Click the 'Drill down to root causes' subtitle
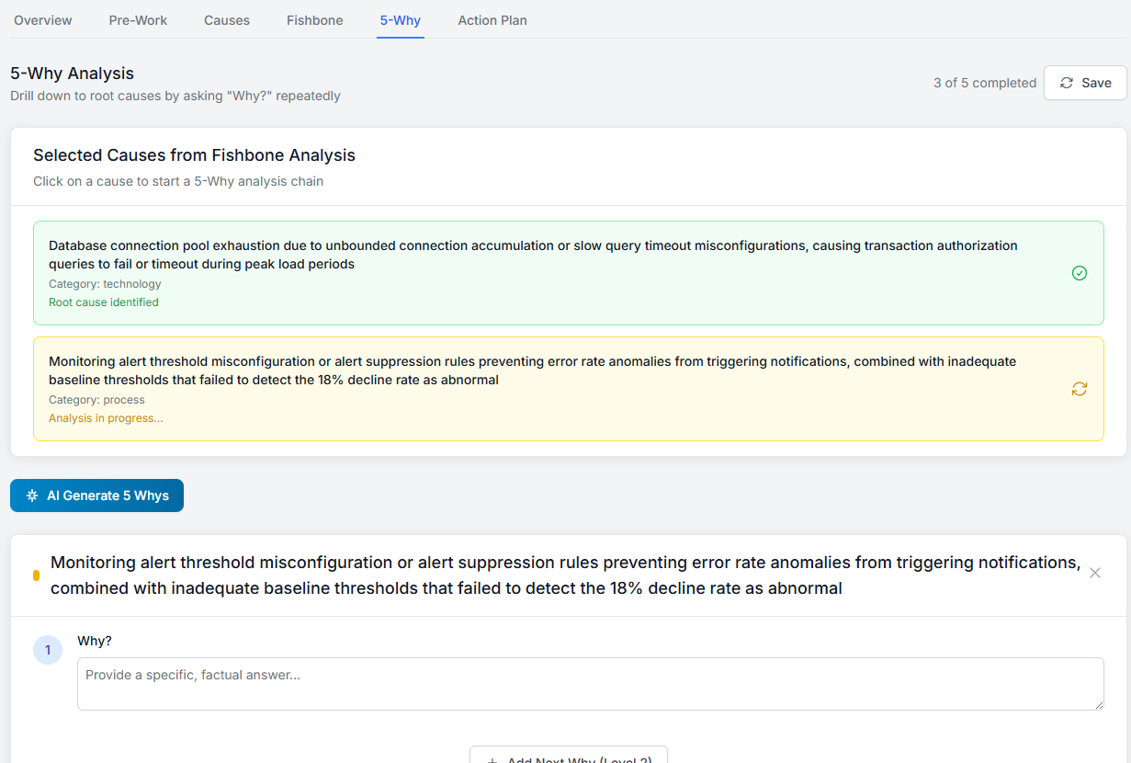 click(x=175, y=96)
